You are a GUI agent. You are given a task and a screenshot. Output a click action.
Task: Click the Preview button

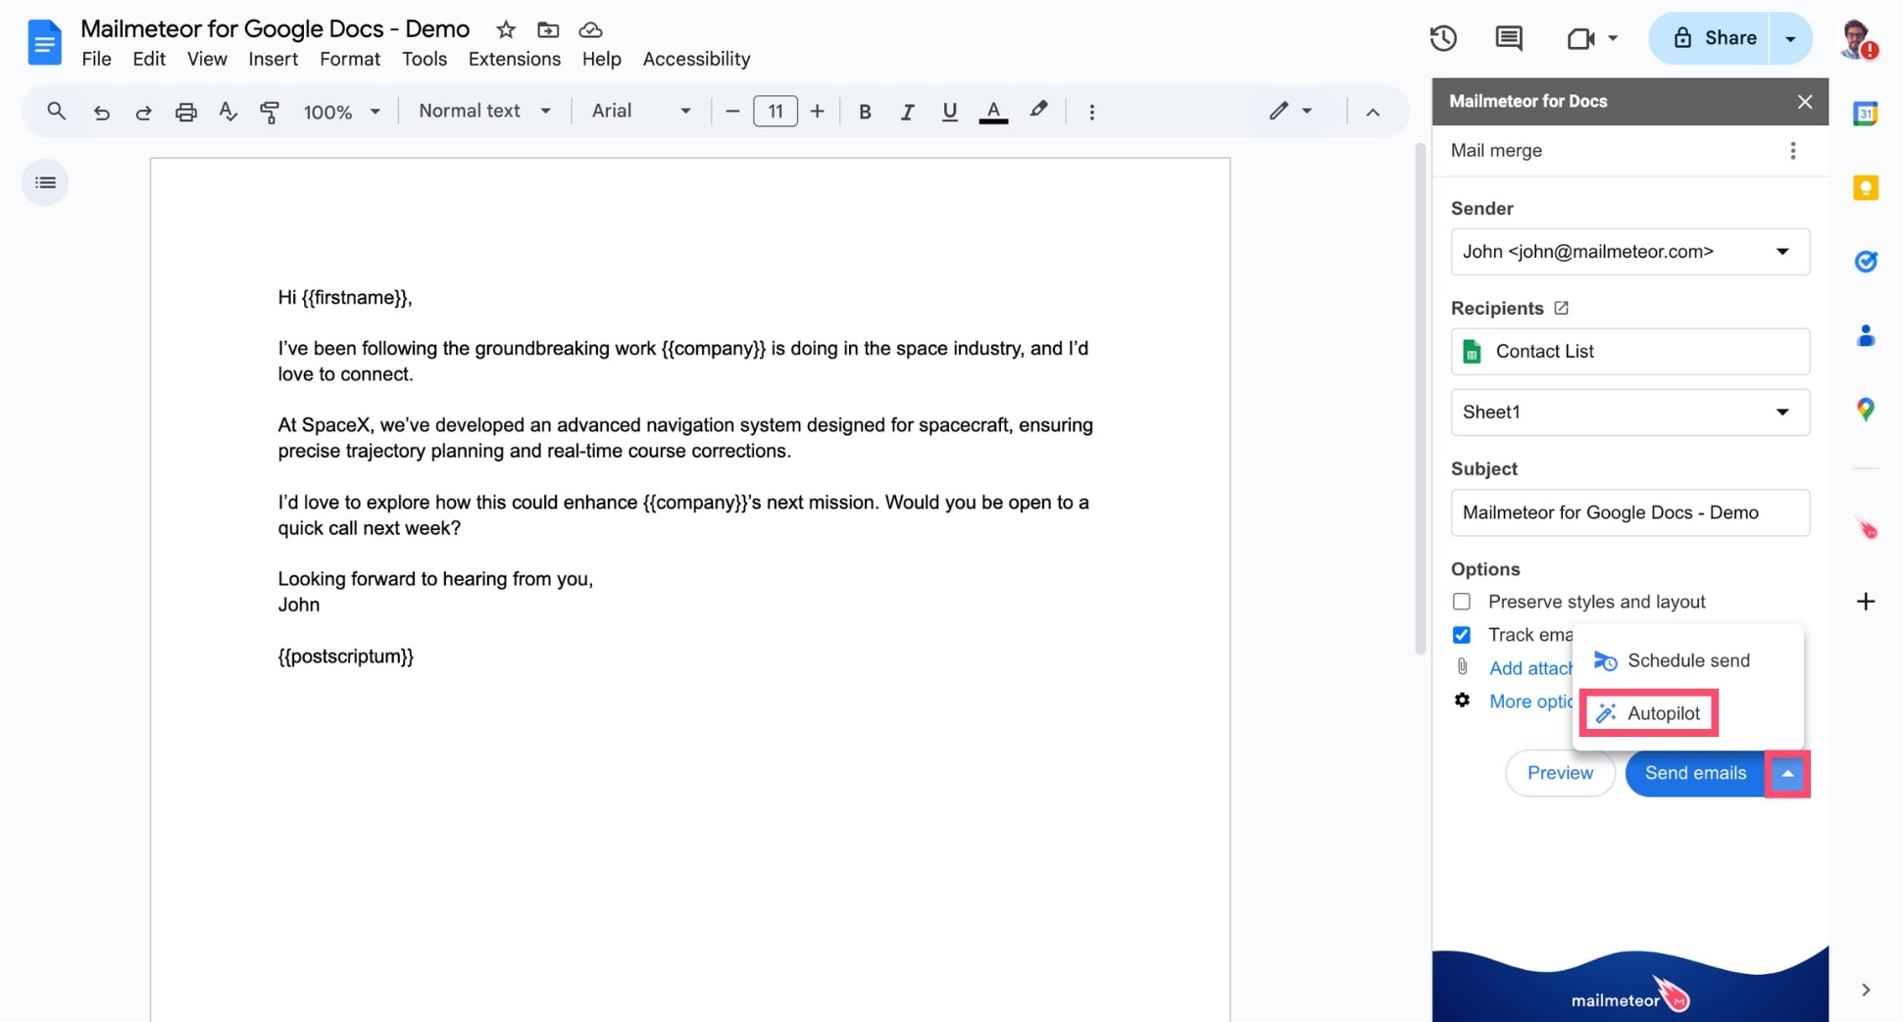(x=1560, y=773)
